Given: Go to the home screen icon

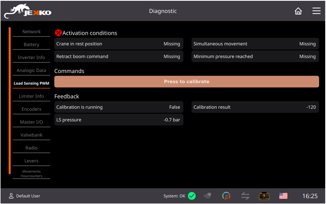Looking at the screenshot, I should click(x=298, y=11).
